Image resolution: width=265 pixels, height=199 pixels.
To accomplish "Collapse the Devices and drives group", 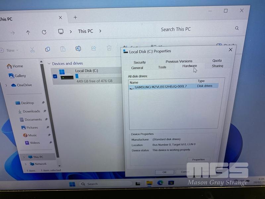I will [49, 64].
